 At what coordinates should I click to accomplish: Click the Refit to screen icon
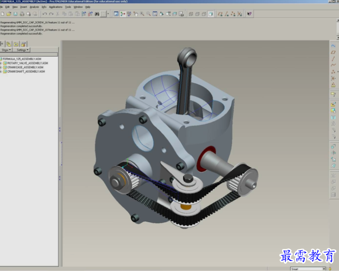click(155, 14)
